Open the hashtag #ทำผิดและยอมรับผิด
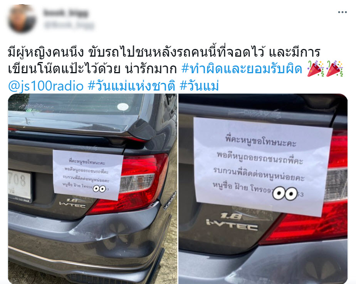The width and height of the screenshot is (356, 284). [242, 69]
